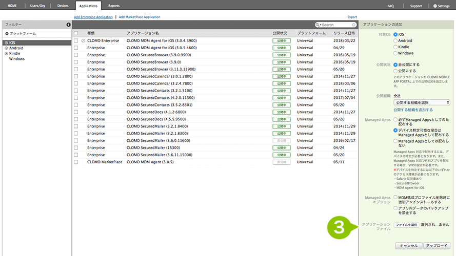The width and height of the screenshot is (456, 256).
Task: Go to the Devices tab
Action: [x=63, y=6]
